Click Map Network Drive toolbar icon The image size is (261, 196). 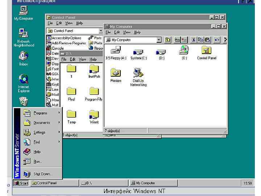177,40
